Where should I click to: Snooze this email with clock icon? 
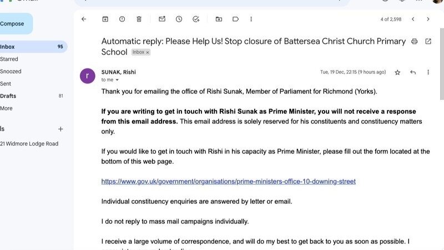tap(179, 19)
